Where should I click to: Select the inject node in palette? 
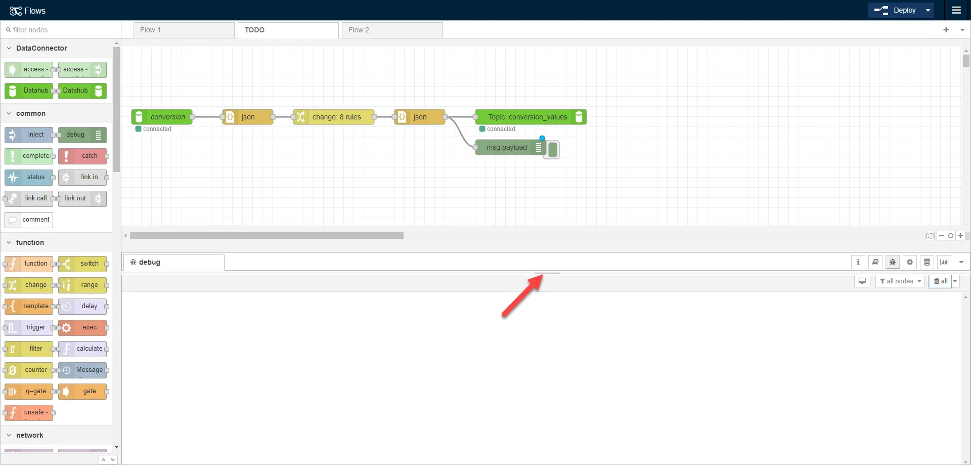(x=29, y=135)
